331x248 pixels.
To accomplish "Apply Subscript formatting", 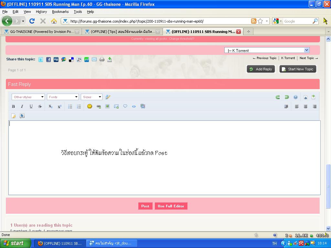I will [x=50, y=107].
